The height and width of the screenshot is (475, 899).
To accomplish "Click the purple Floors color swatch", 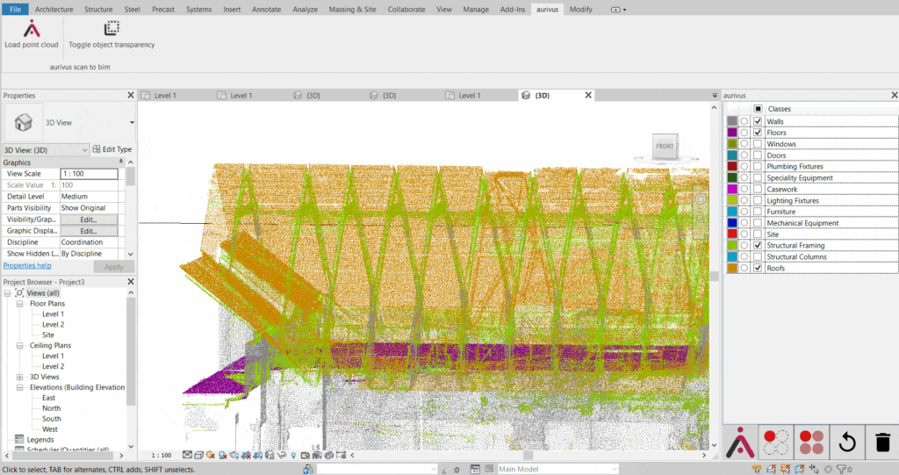I will coord(732,133).
